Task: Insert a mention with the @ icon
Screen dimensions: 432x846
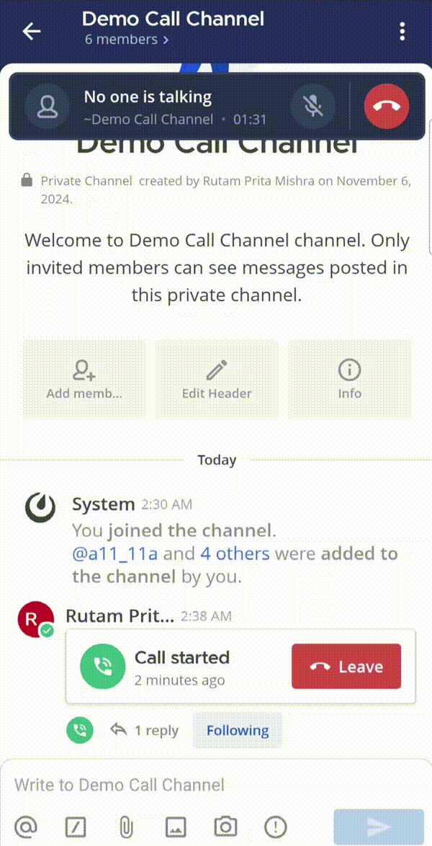Action: tap(26, 827)
